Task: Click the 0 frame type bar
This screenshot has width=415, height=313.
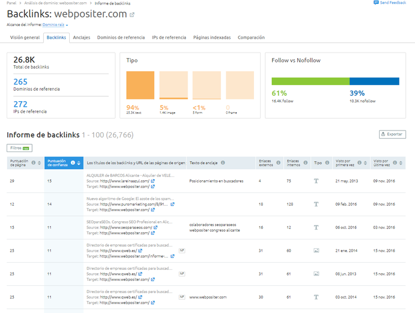Action: coord(240,85)
